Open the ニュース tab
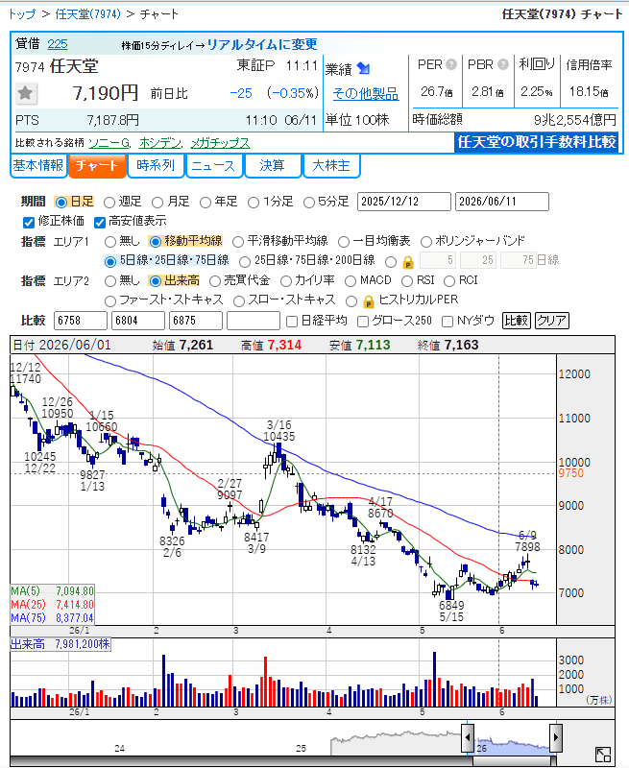This screenshot has height=768, width=629. point(213,165)
